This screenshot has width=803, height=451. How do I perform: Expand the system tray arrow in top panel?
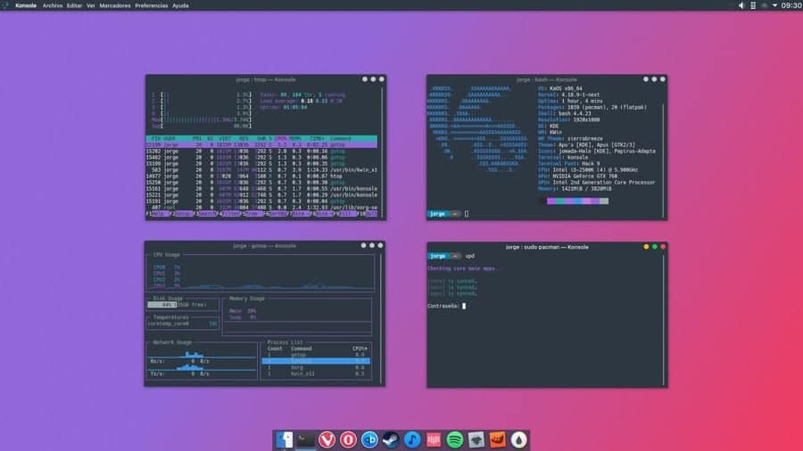pyautogui.click(x=774, y=5)
